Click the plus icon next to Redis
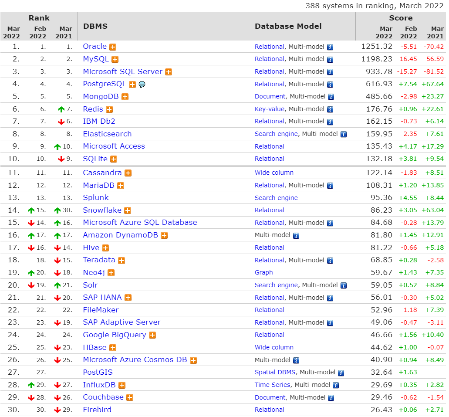 pos(109,109)
